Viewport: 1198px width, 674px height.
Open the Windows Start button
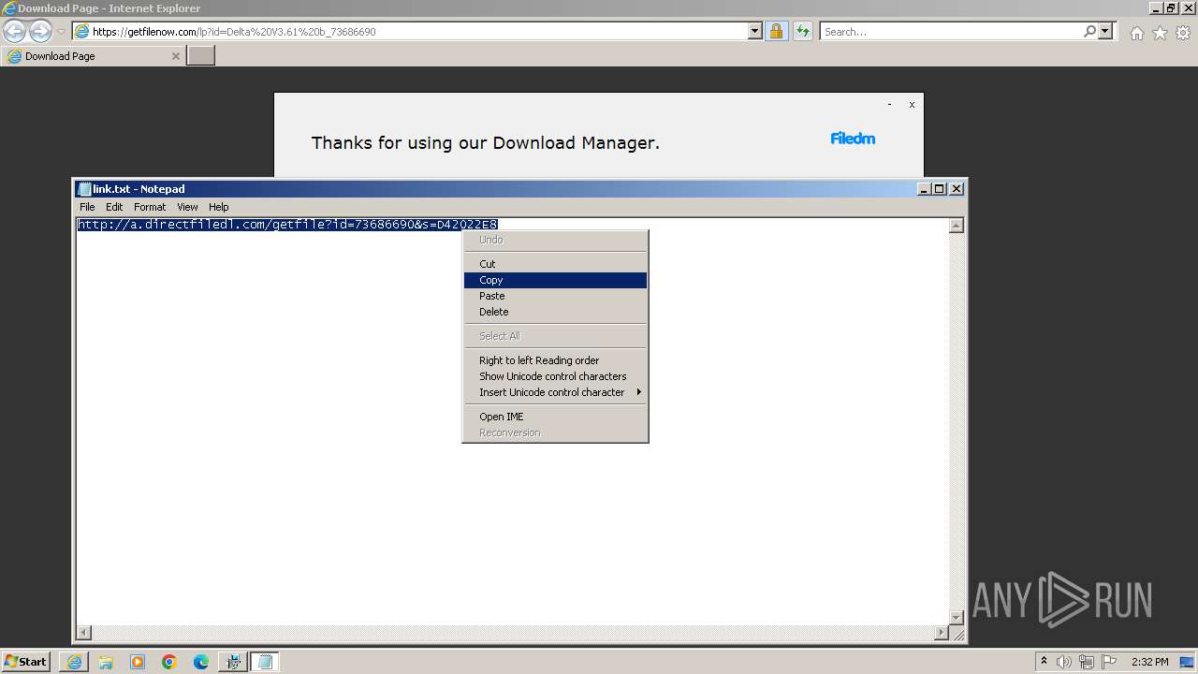25,662
